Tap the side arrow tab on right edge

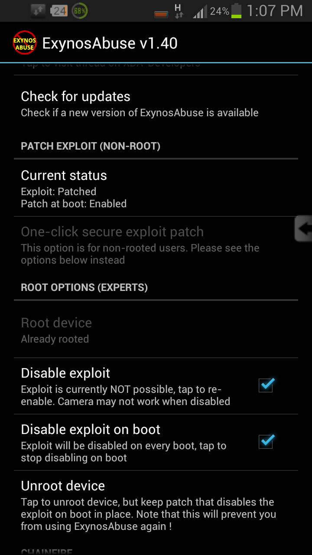[x=303, y=229]
